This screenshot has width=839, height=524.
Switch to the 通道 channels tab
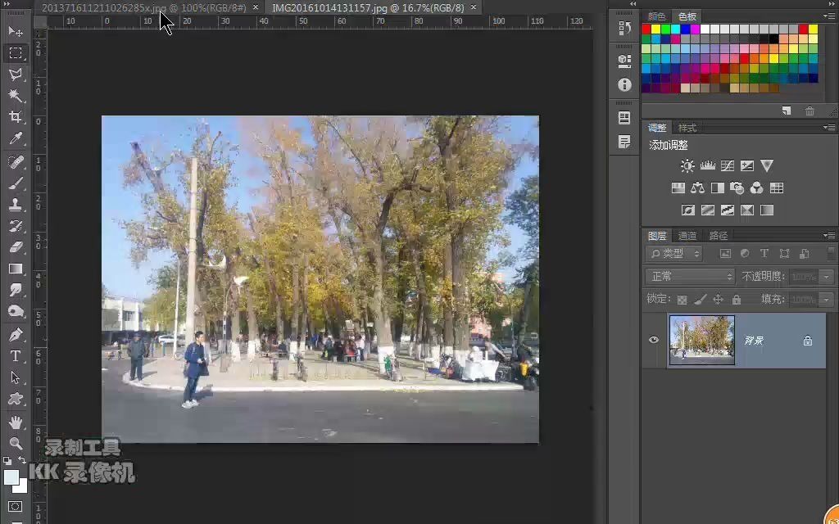[688, 236]
